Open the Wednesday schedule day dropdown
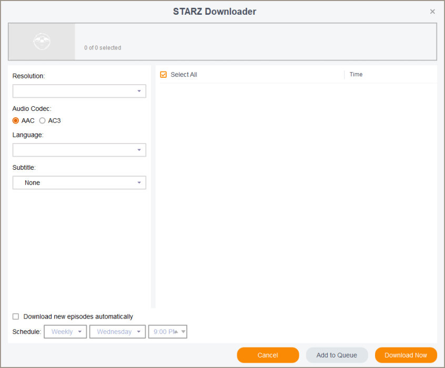This screenshot has height=368, width=445. point(117,332)
